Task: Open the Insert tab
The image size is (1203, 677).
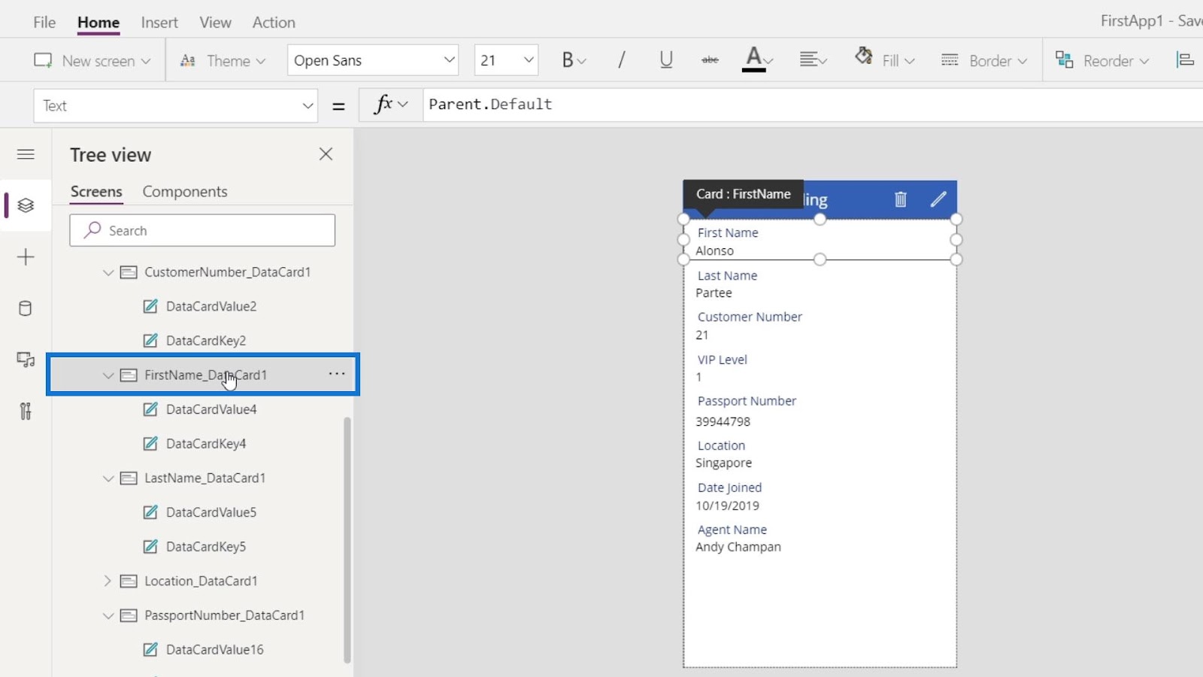Action: click(x=159, y=23)
